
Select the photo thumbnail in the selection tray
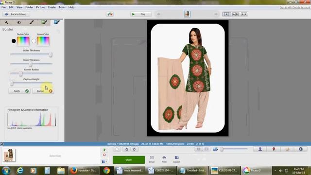click(9, 155)
